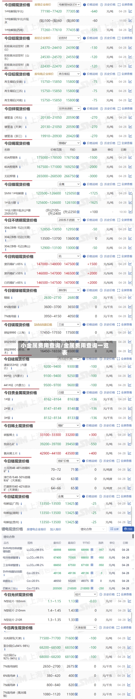Open the 铬矿价格 dropdown

tap(69, 461)
